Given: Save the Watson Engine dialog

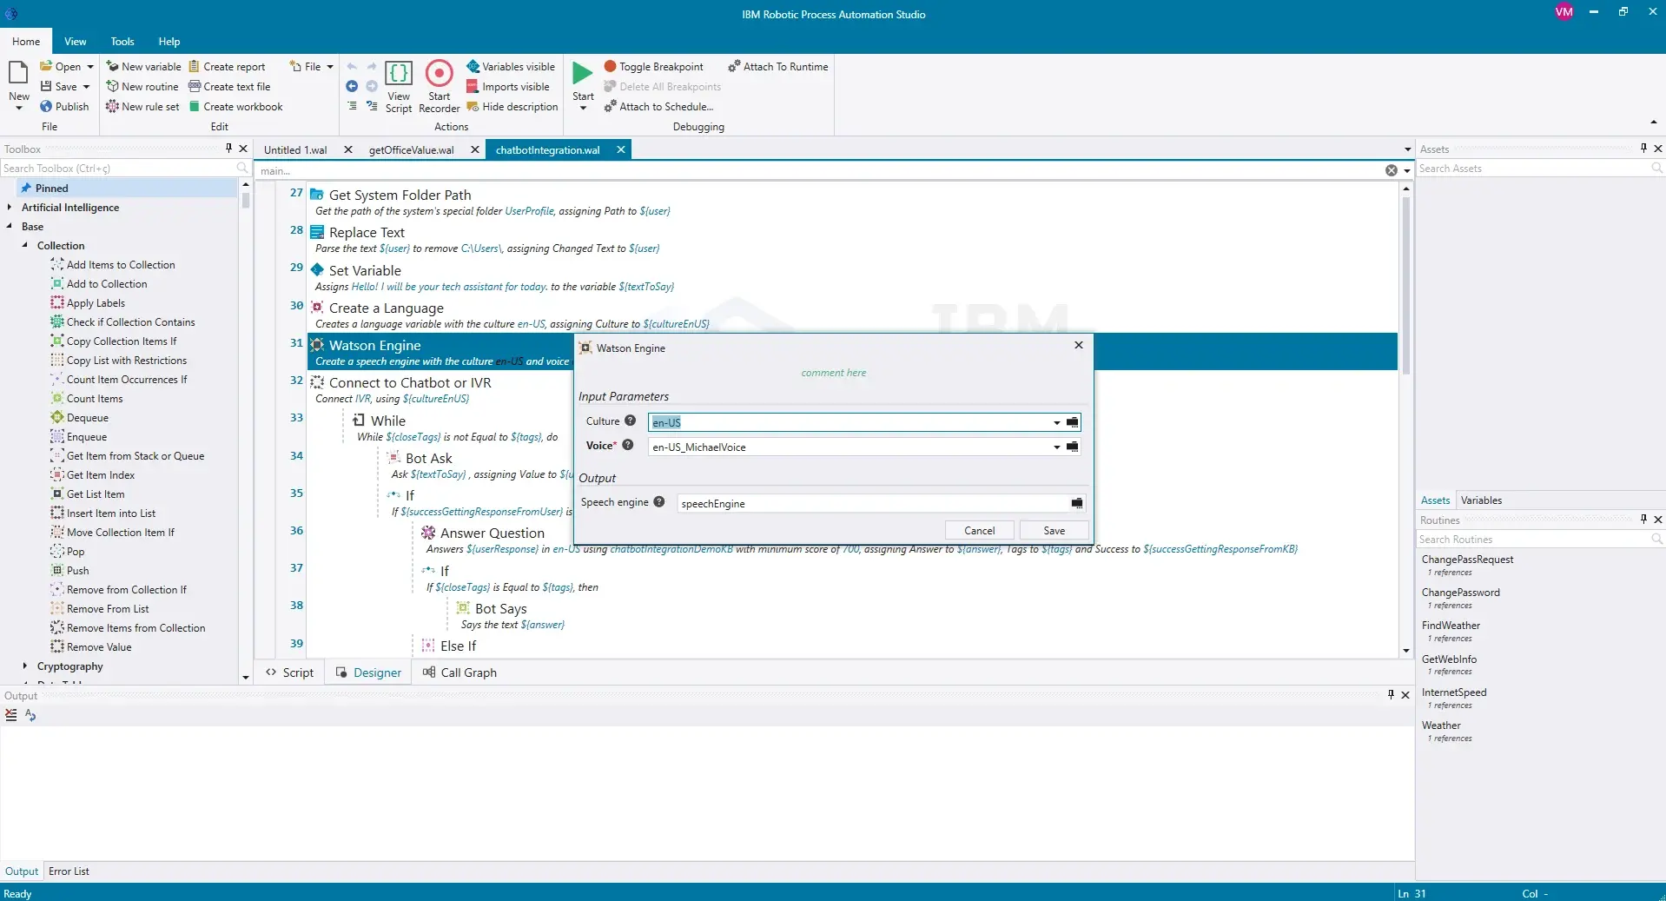Looking at the screenshot, I should (1054, 530).
